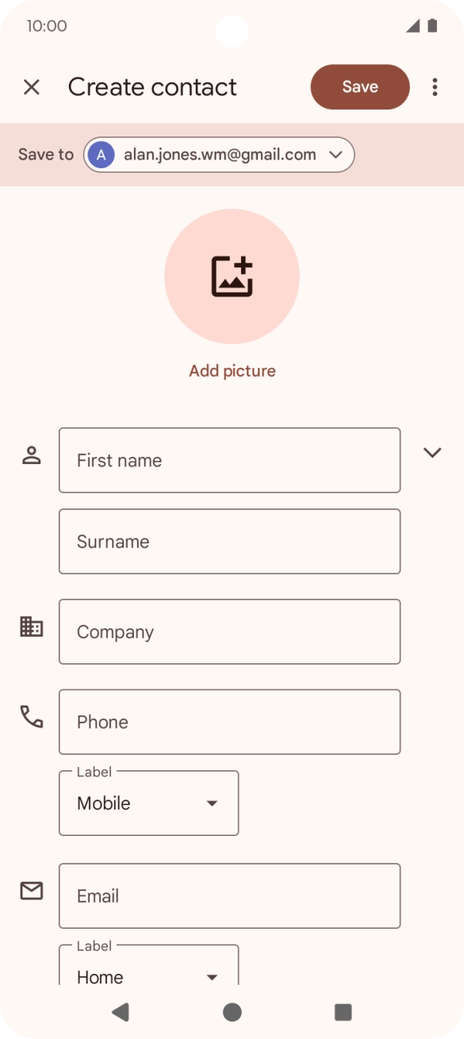Tap the Add picture text link
Image resolution: width=464 pixels, height=1039 pixels.
(x=232, y=370)
